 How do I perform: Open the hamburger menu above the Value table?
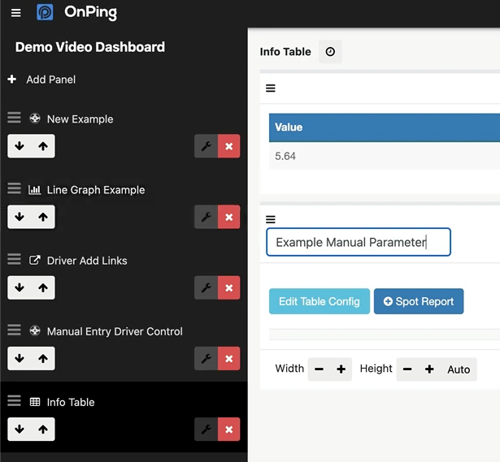(x=271, y=89)
